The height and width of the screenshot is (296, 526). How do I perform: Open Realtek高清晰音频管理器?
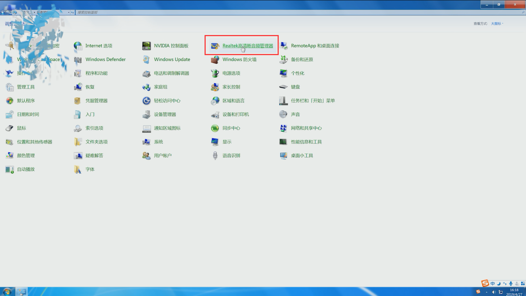click(242, 46)
